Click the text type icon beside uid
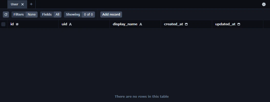This screenshot has width=270, height=102. point(70,24)
